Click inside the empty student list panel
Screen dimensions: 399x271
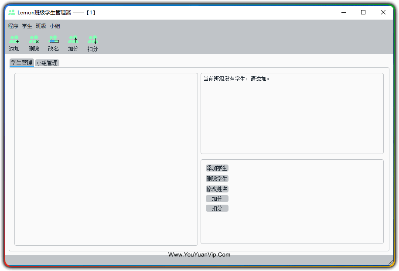(x=106, y=159)
